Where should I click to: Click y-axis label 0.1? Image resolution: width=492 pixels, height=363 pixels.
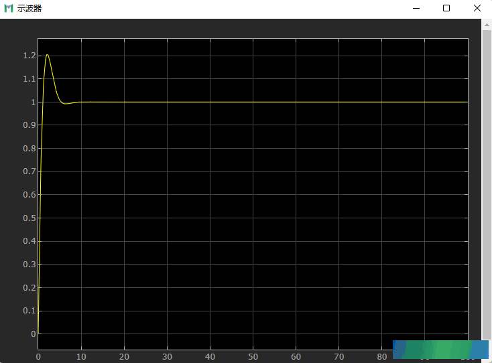[29, 311]
